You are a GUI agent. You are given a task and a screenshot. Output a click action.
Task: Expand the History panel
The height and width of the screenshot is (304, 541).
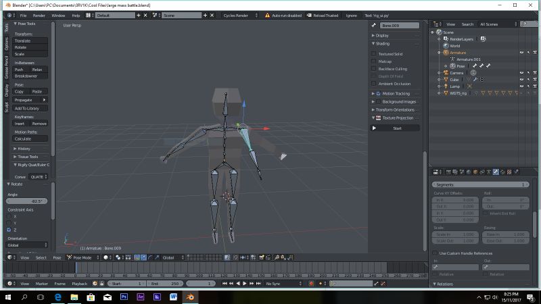tap(22, 149)
